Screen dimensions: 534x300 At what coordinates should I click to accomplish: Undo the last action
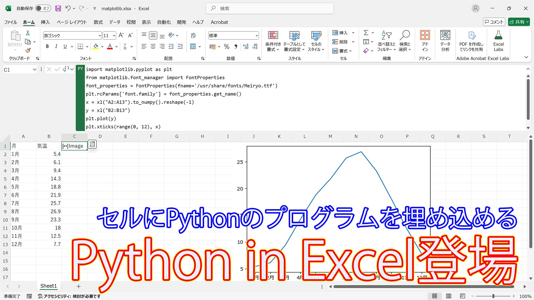tap(68, 8)
